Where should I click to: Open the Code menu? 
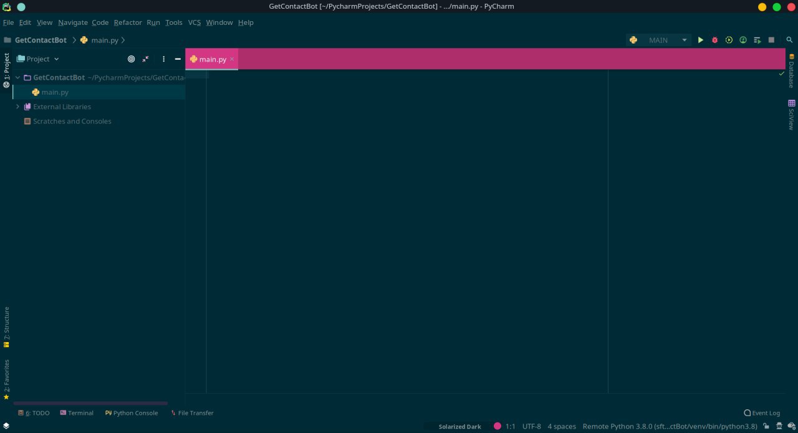point(100,22)
